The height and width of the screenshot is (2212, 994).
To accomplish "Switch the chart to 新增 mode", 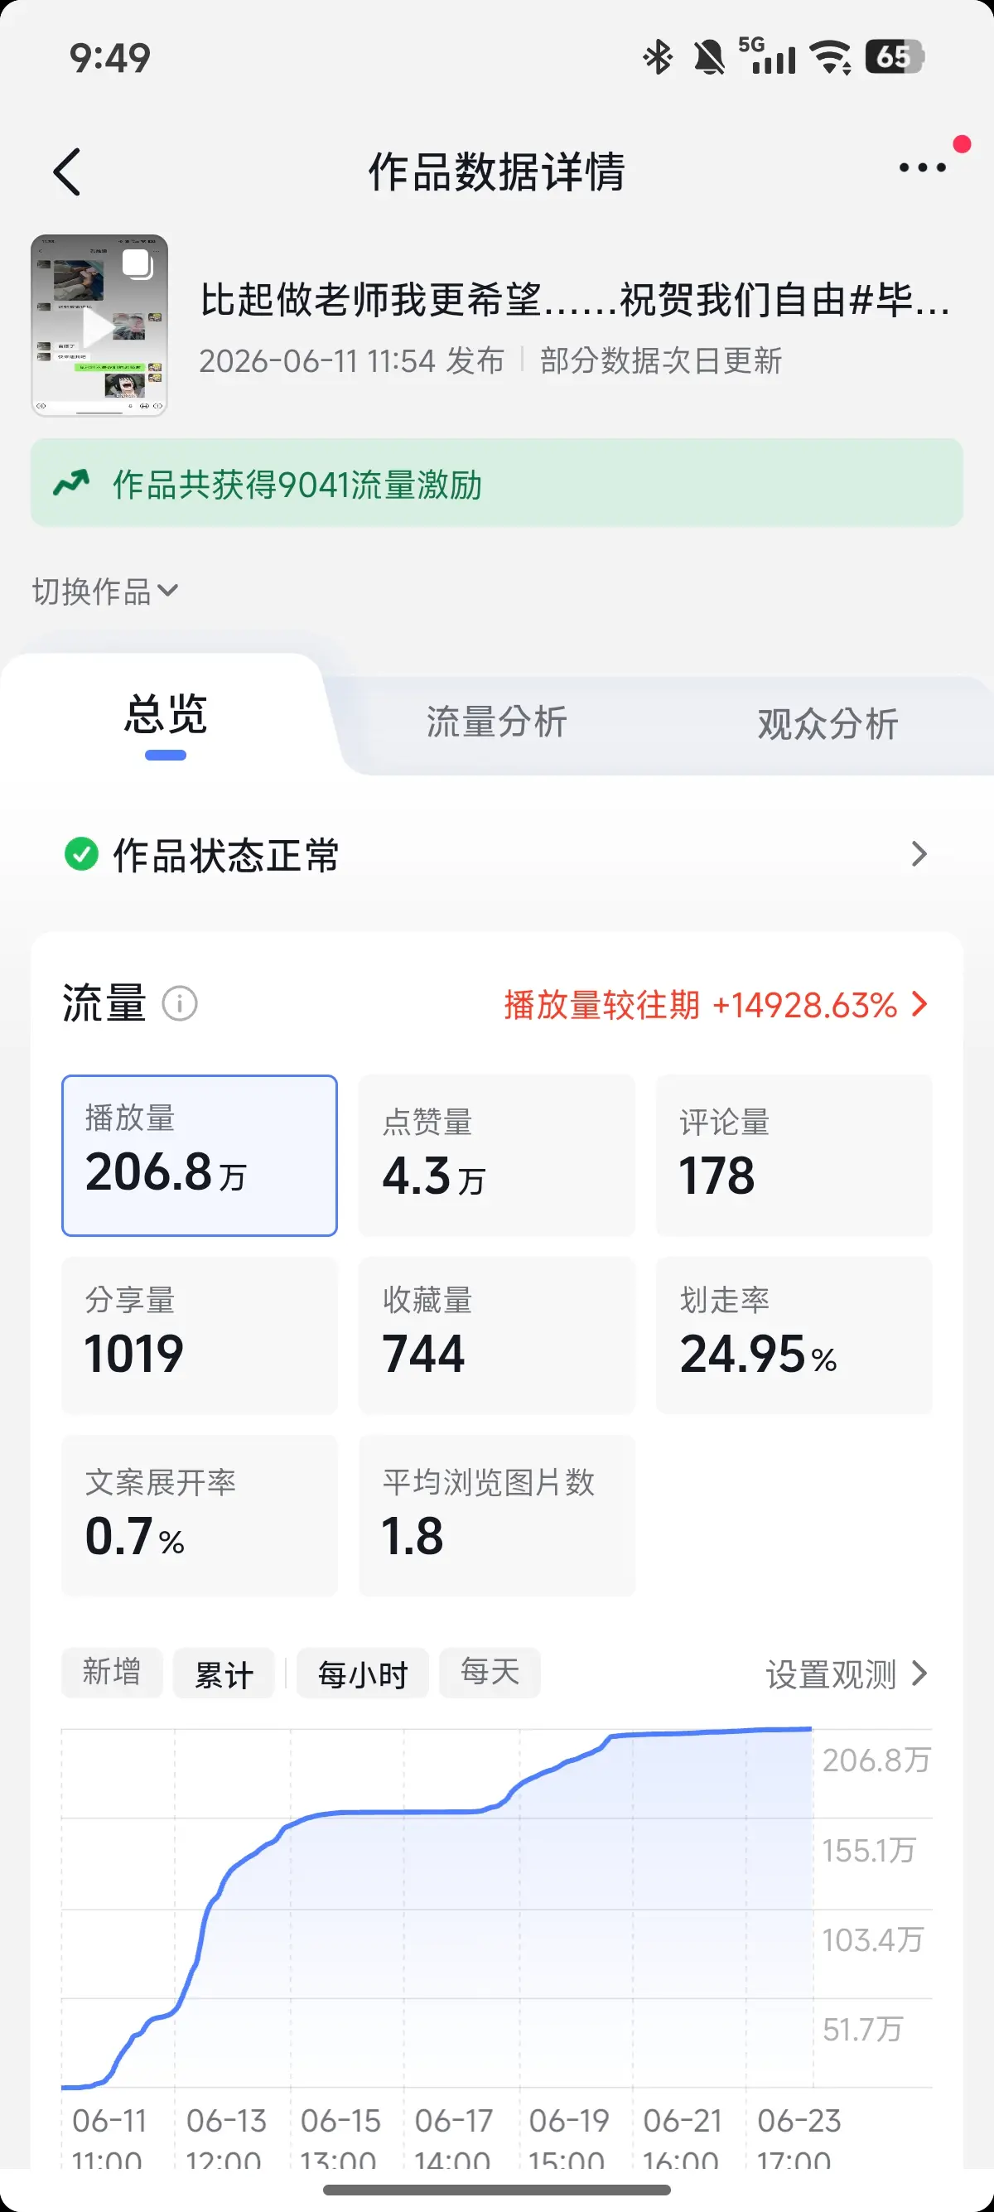I will coord(112,1673).
